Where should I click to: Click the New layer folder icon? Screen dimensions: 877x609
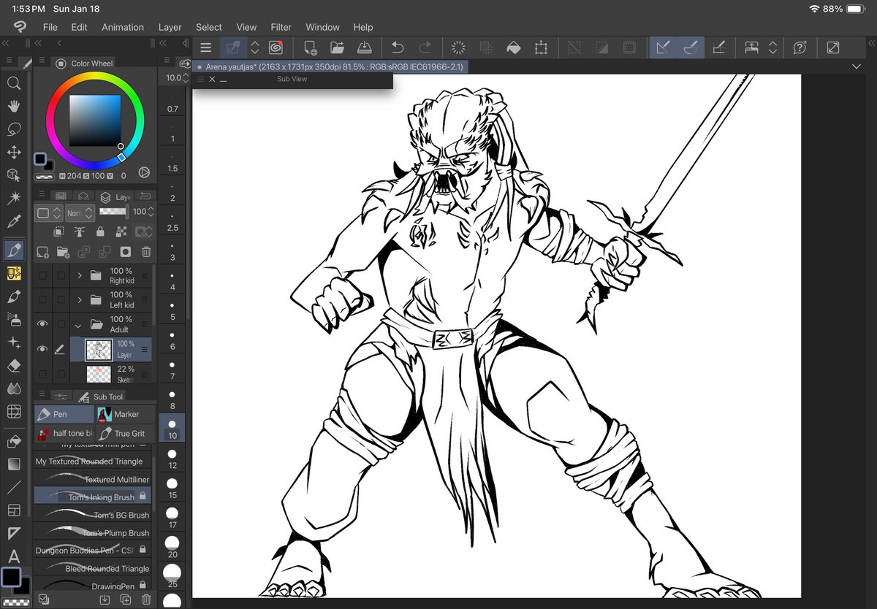(x=63, y=252)
